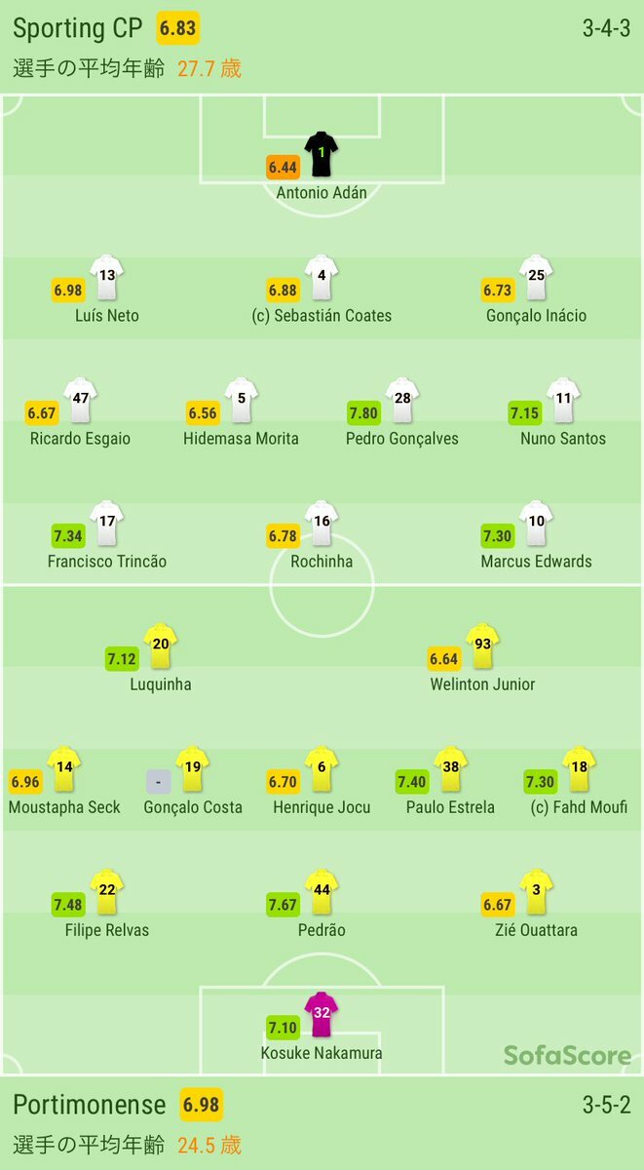
Task: Tap Sebastián Coates' number 4 captain shirt
Action: click(x=322, y=277)
